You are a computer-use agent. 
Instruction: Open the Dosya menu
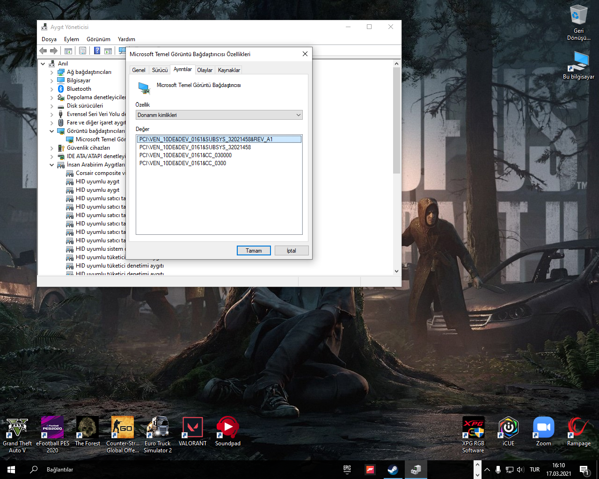(49, 39)
